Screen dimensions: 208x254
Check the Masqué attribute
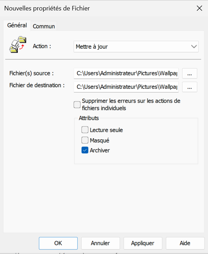point(85,140)
